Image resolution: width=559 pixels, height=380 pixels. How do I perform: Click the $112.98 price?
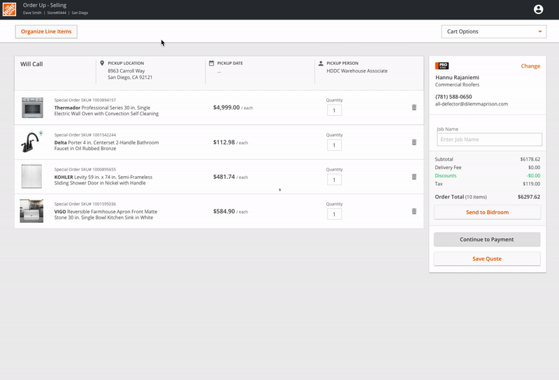(224, 142)
